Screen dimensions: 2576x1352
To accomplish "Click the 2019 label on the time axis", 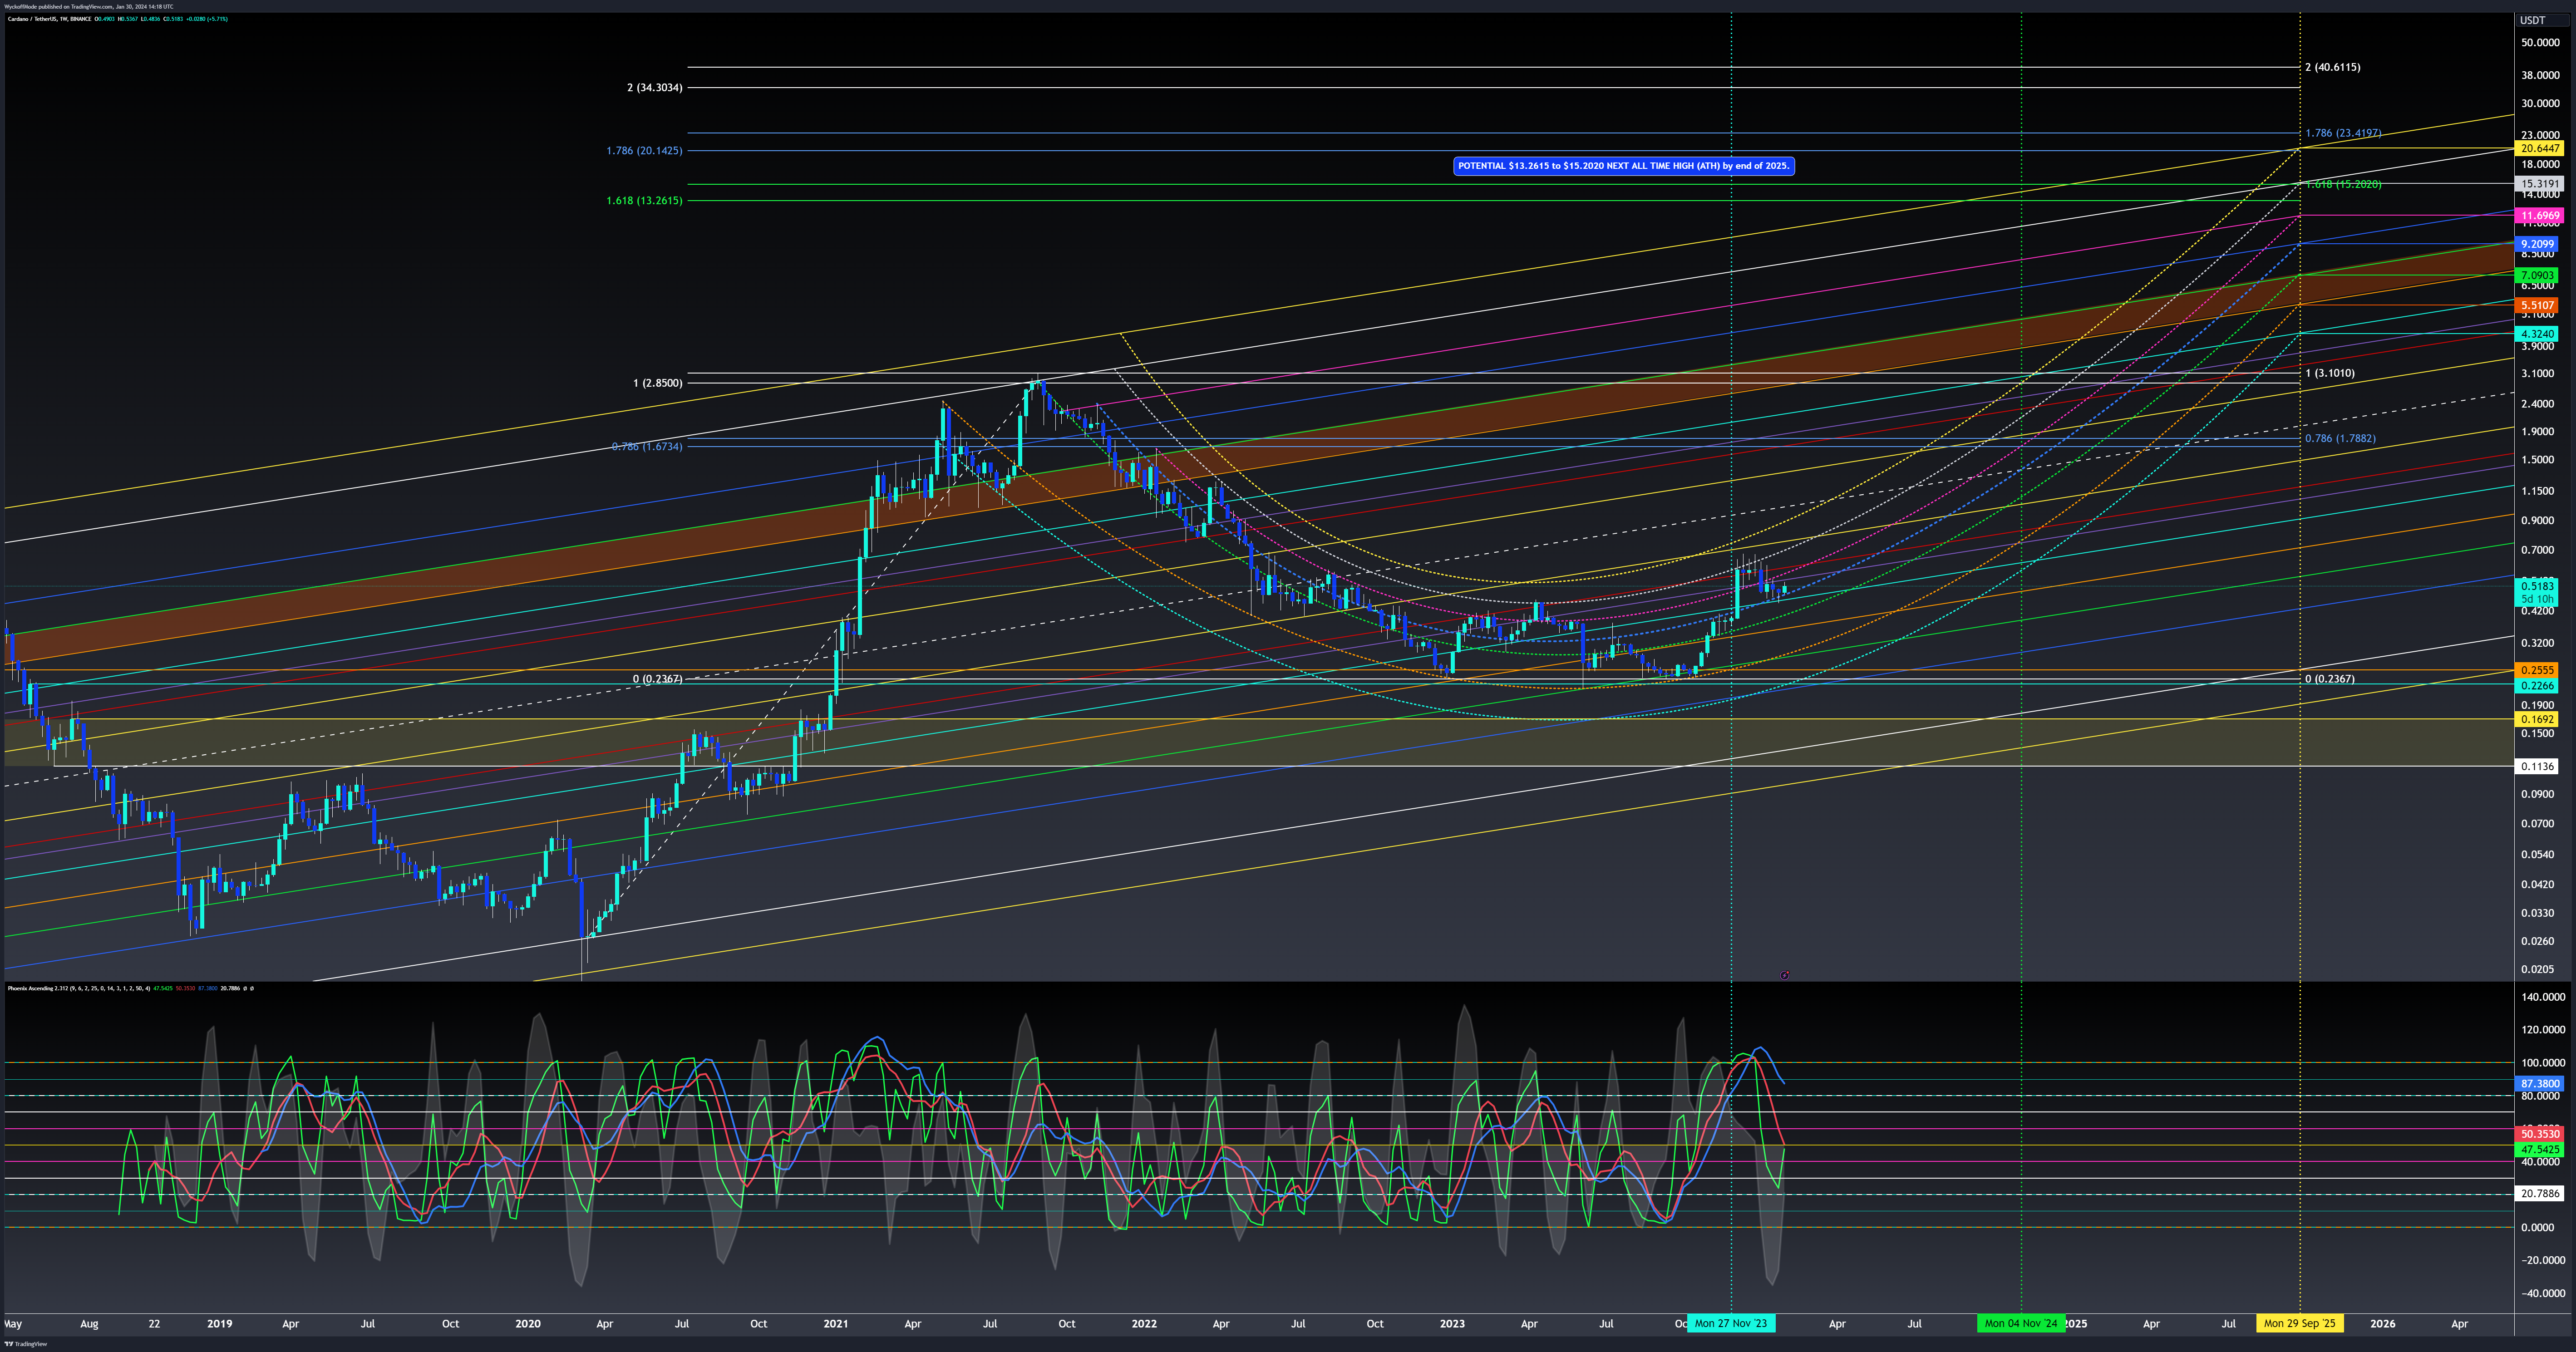I will coord(219,1324).
